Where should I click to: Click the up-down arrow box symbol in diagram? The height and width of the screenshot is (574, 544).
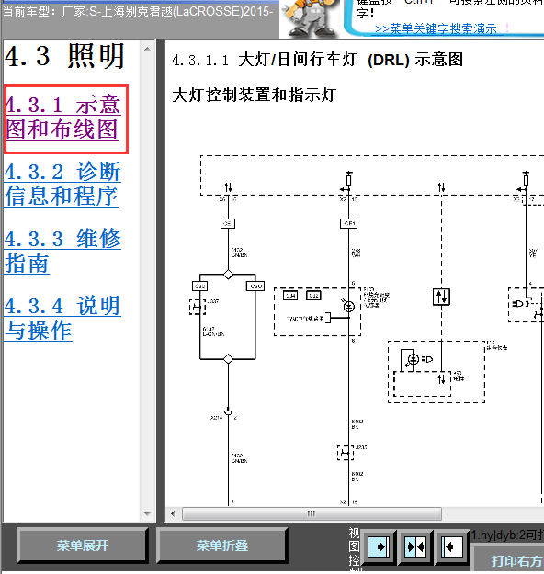(441, 297)
